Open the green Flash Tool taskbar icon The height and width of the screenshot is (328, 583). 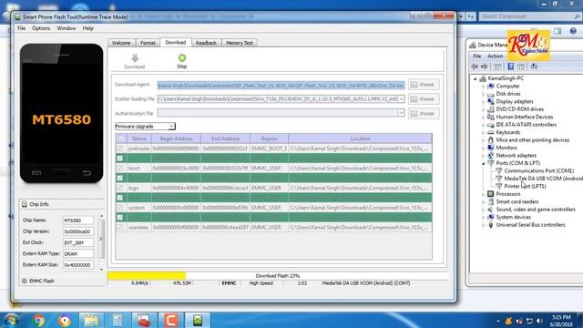click(x=198, y=320)
